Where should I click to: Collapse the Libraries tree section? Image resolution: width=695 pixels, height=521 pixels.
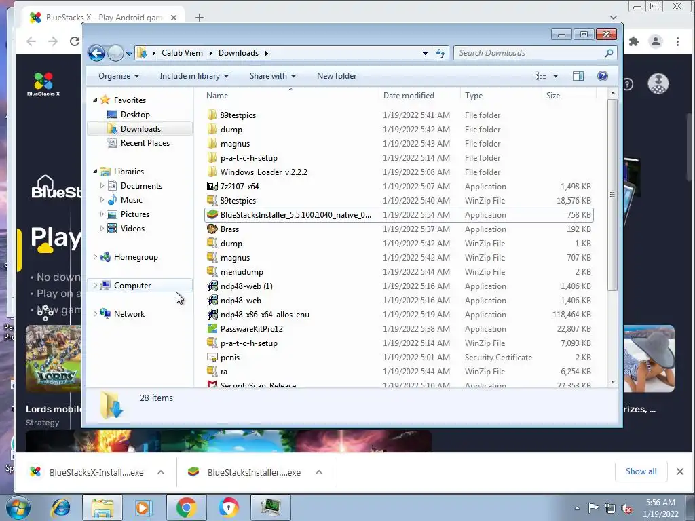click(x=95, y=172)
